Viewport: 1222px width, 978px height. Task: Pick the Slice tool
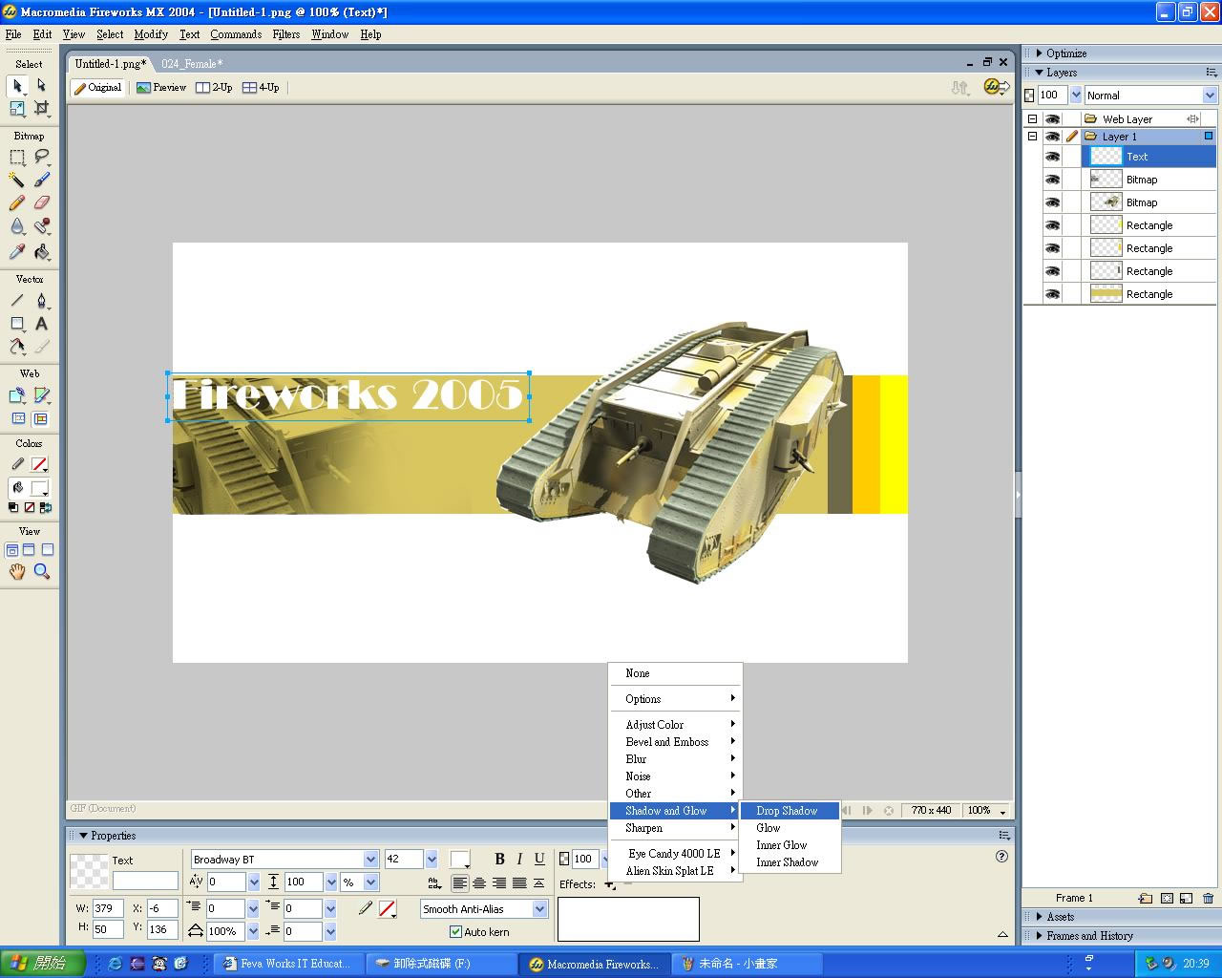tap(41, 395)
